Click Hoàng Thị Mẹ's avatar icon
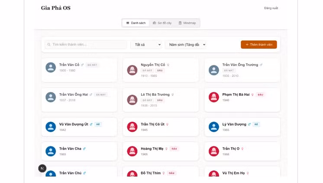The image size is (323, 183). click(132, 151)
